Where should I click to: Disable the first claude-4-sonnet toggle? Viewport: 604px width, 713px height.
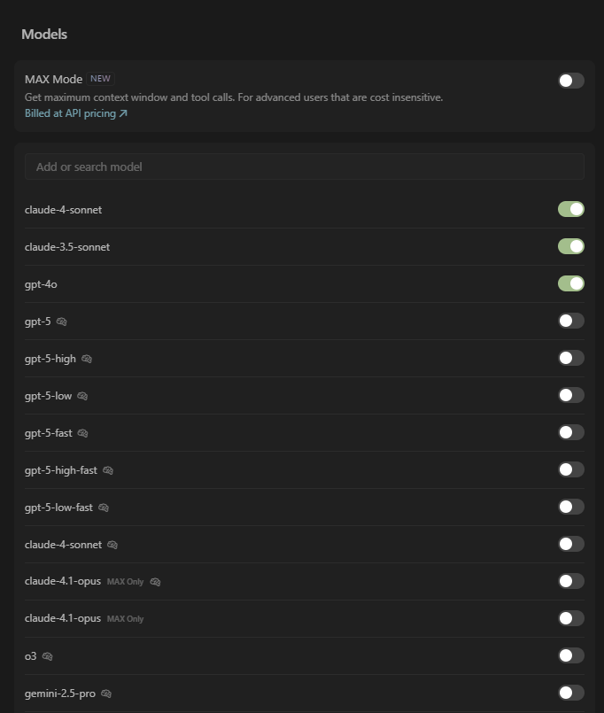pos(571,209)
